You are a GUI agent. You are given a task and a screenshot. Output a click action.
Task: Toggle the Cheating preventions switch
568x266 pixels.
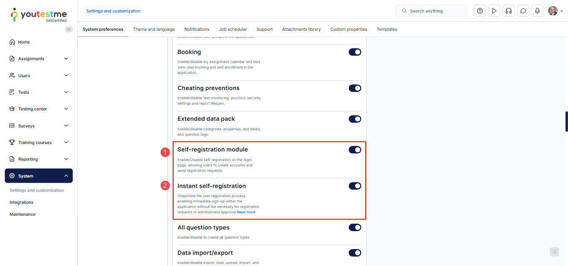click(x=355, y=88)
